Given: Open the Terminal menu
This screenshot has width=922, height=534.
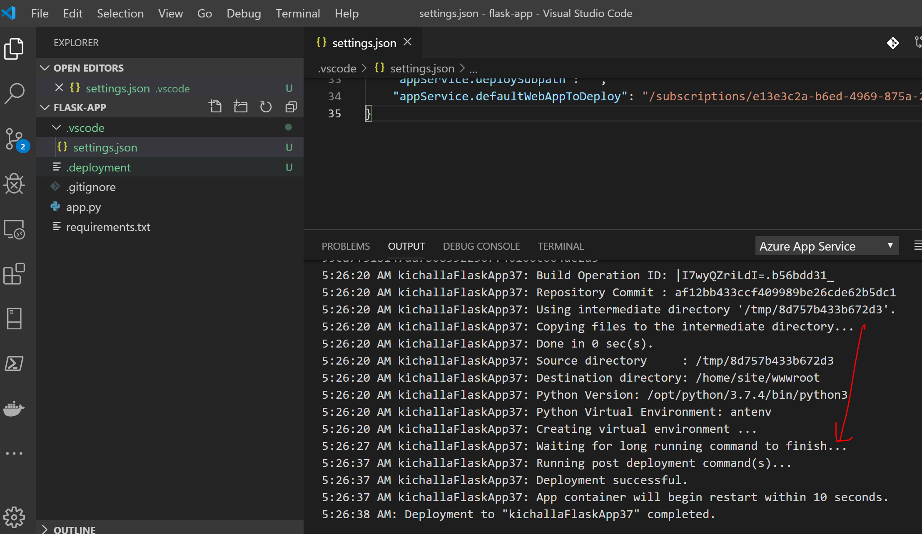Looking at the screenshot, I should [x=298, y=13].
